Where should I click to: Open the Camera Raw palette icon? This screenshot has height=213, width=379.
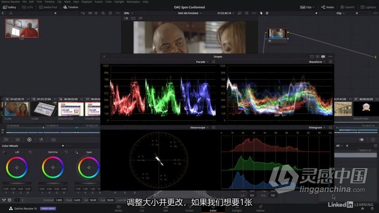point(6,140)
